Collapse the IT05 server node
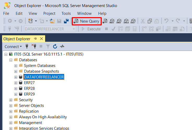This screenshot has height=130, width=192. tap(6, 54)
